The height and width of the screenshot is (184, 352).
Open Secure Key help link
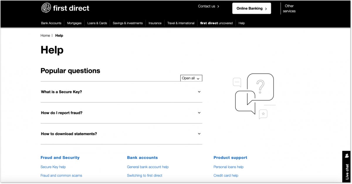tap(53, 167)
